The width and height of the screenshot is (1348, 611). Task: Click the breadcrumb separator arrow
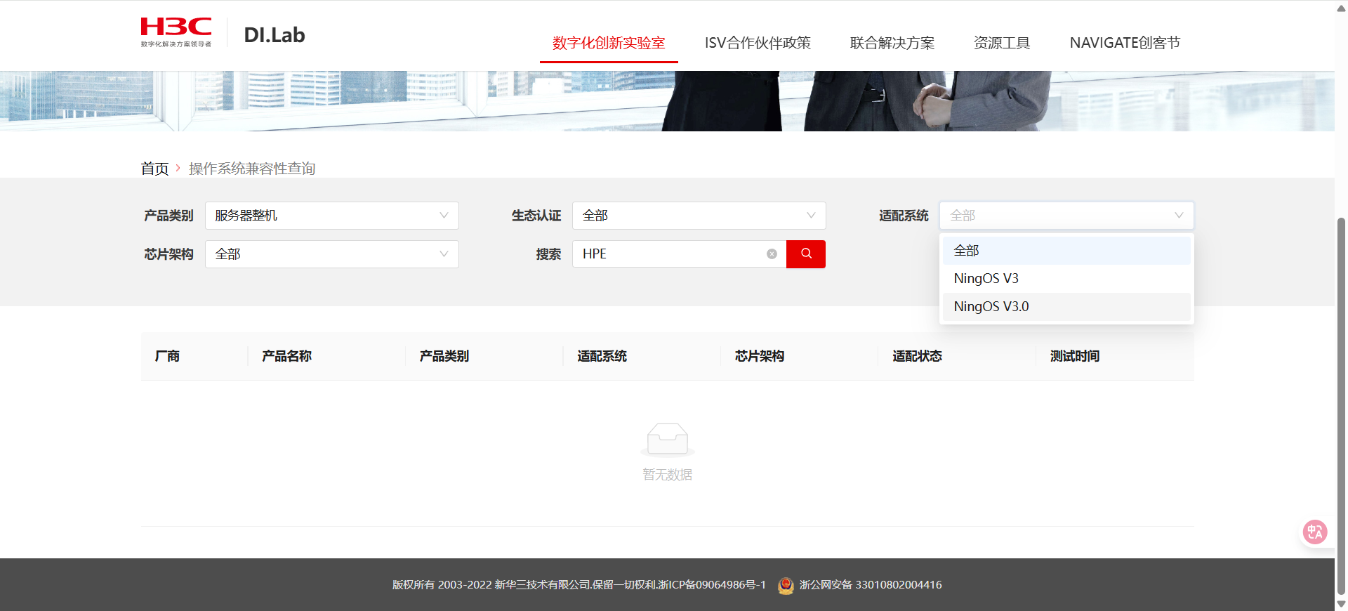tap(178, 169)
